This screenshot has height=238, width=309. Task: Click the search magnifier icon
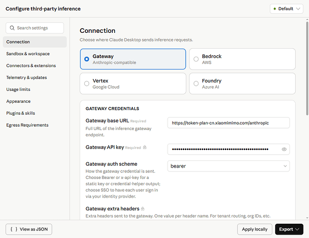pos(12,28)
